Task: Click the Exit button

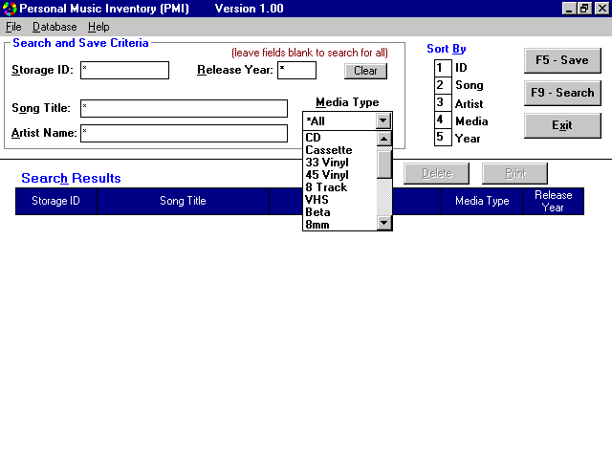Action: coord(561,125)
